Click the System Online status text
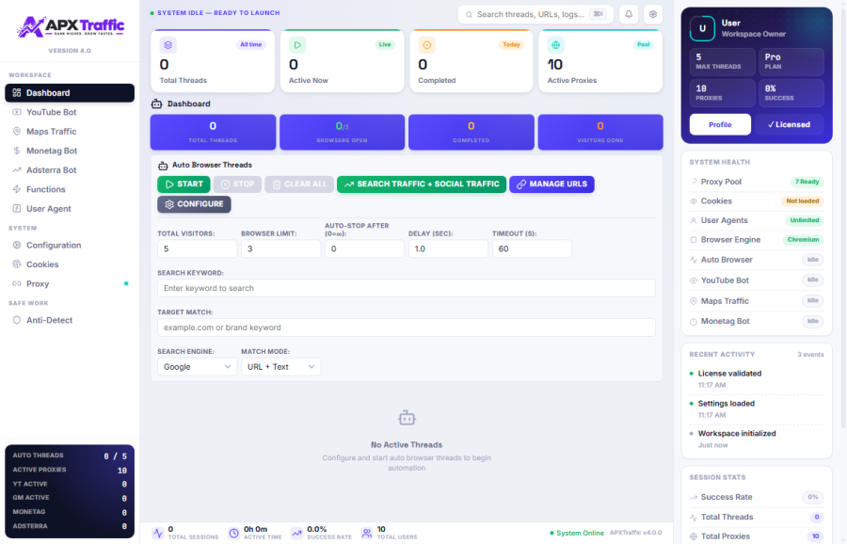Image resolution: width=847 pixels, height=544 pixels. pos(580,534)
